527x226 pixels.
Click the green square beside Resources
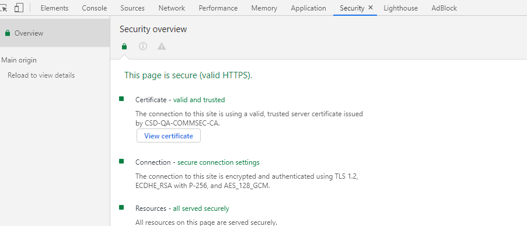coord(121,207)
